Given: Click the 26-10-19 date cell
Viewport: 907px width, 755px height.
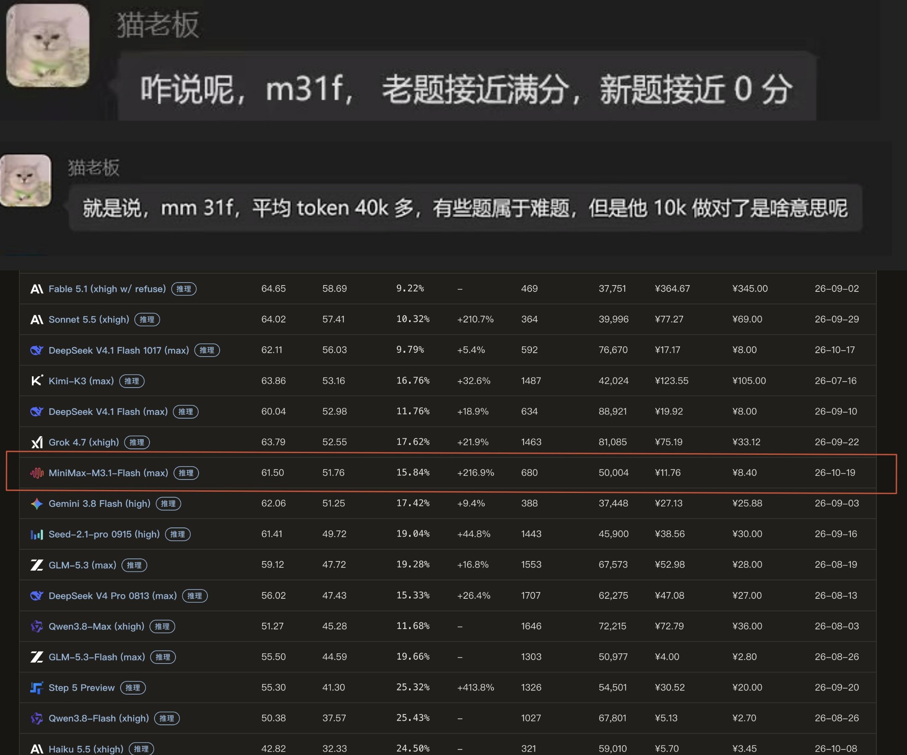Looking at the screenshot, I should [835, 472].
